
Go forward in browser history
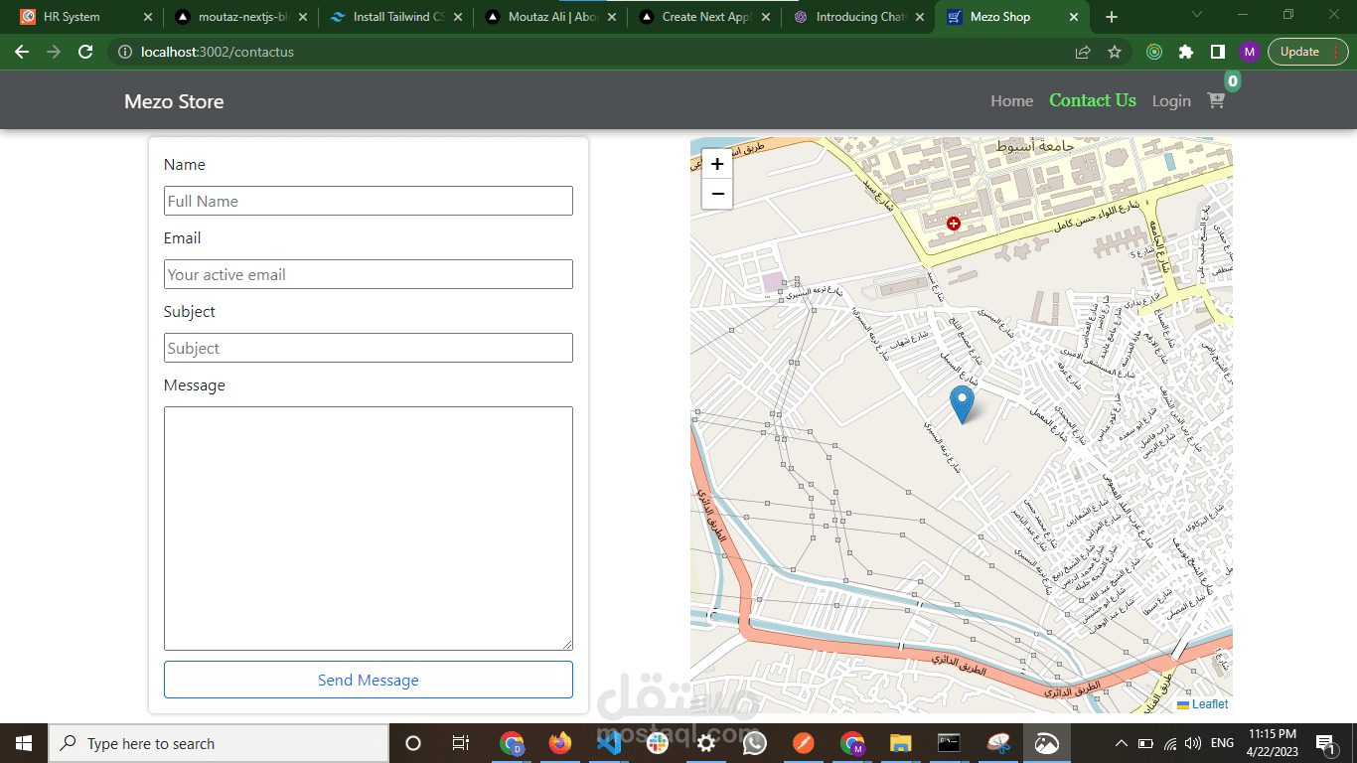54,52
